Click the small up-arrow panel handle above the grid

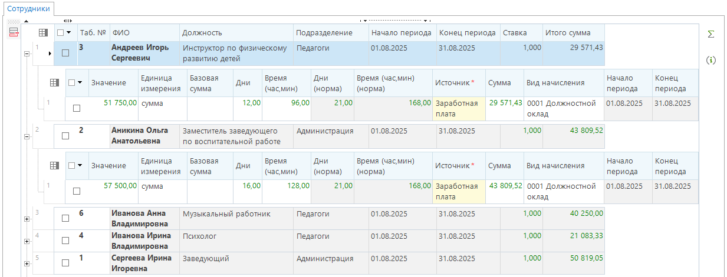(x=26, y=21)
